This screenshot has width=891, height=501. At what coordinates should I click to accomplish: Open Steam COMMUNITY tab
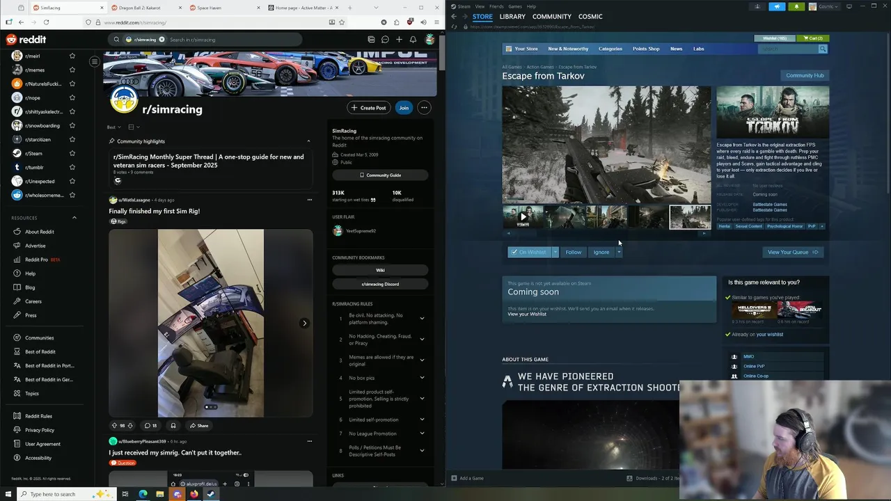552,16
